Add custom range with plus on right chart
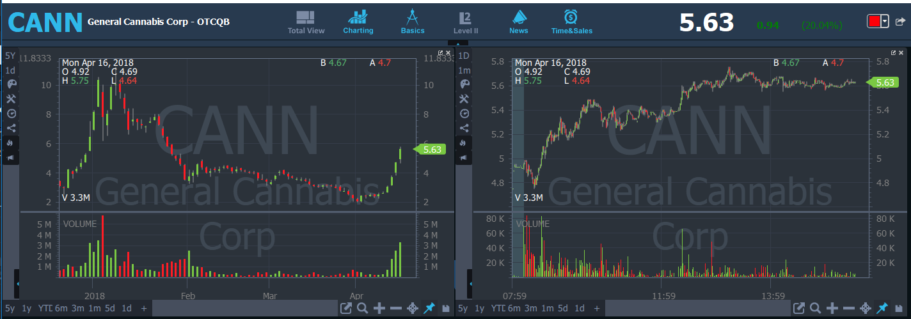Viewport: 911px width, 319px height. [x=597, y=309]
